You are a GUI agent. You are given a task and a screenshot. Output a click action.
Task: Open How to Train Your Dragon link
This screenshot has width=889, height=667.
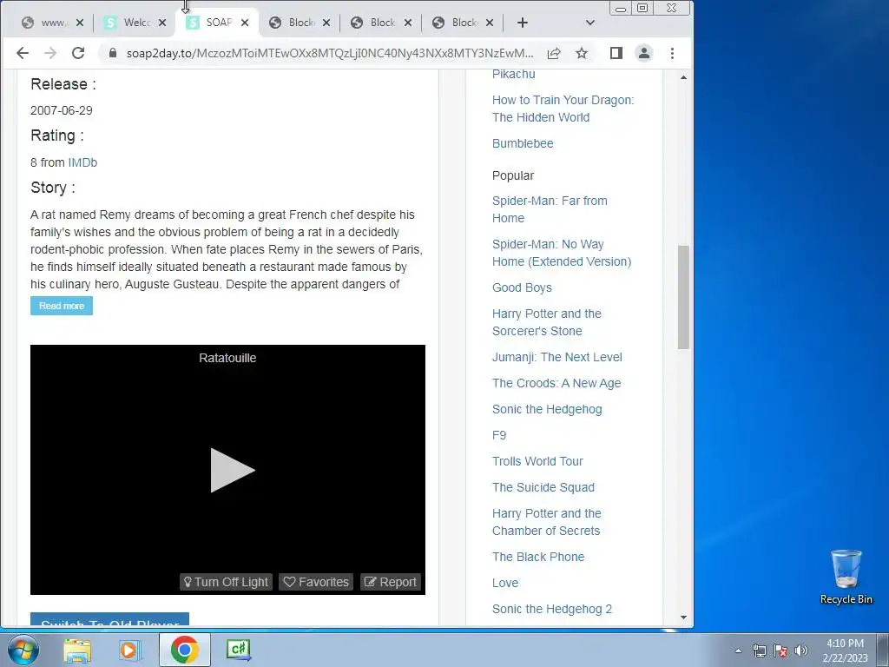pyautogui.click(x=563, y=109)
